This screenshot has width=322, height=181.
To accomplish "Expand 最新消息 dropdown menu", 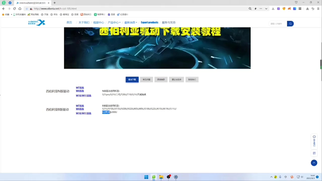I will (131, 22).
